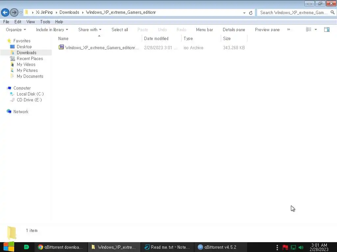Screen dimensions: 337x252
Task: Open the Help menu
Action: click(59, 22)
